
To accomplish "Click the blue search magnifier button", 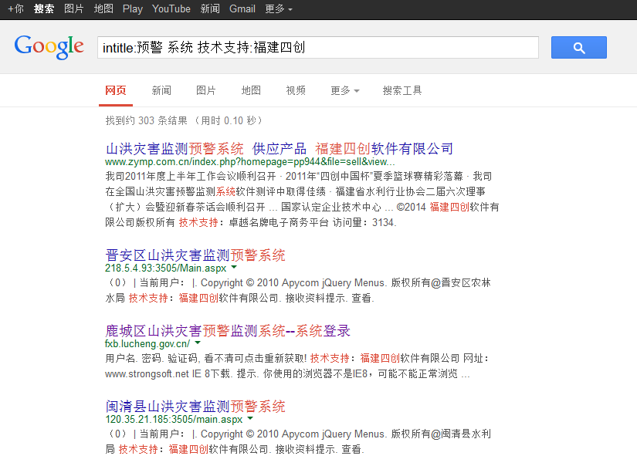I will 579,48.
